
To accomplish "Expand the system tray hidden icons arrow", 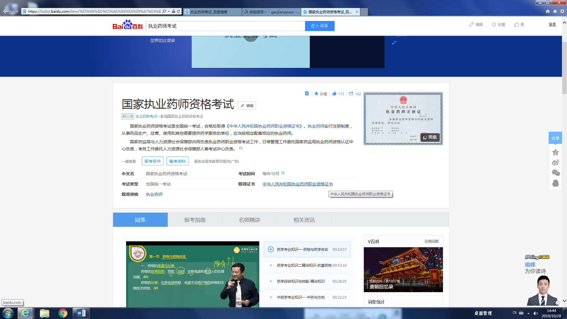I will tap(528, 313).
